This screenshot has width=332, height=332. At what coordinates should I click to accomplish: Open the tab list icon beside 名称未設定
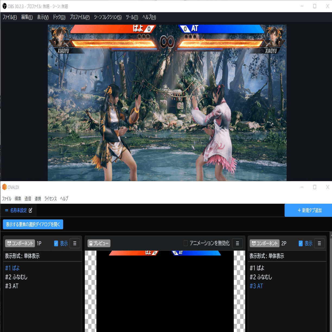(x=7, y=210)
